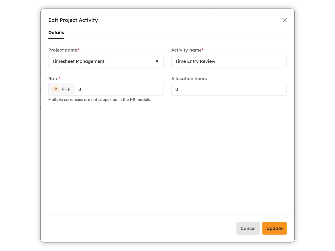This screenshot has width=335, height=251.
Task: Save changes with the Update button
Action: (x=274, y=228)
